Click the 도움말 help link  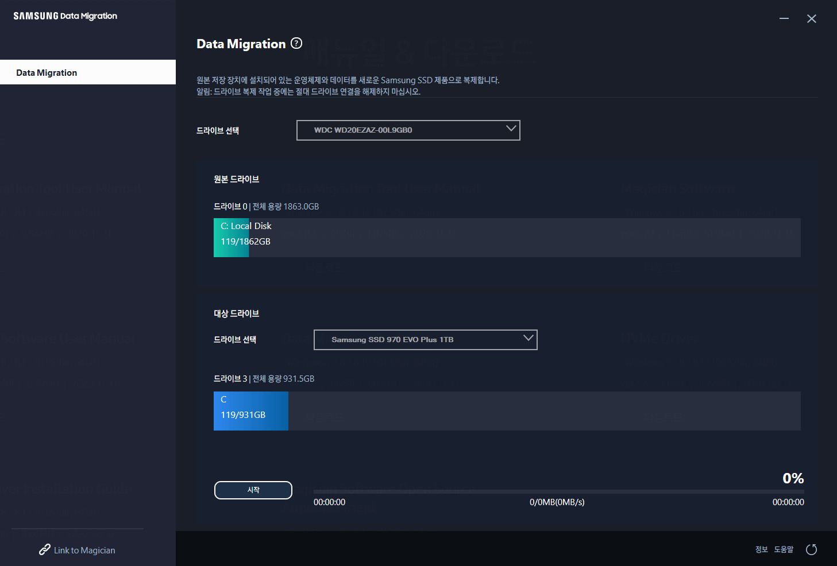784,549
